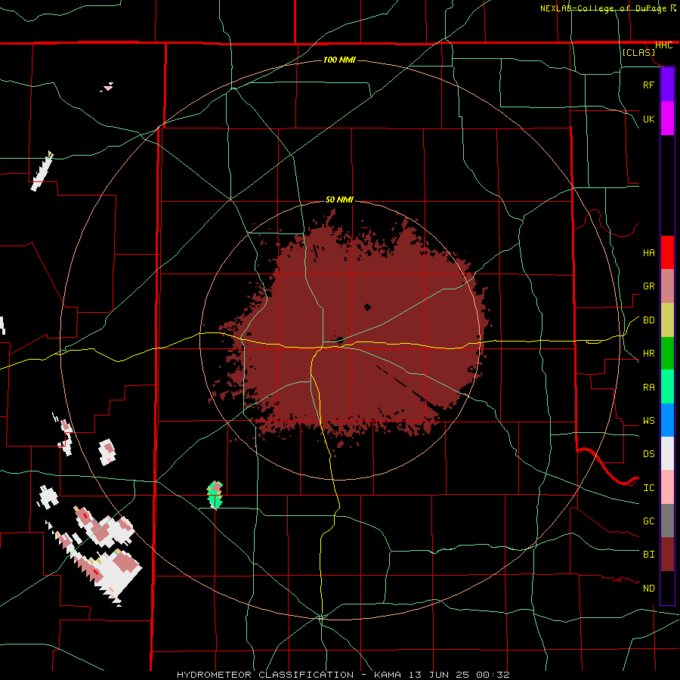The width and height of the screenshot is (680, 680).
Task: Click the GR legend label
Action: pos(648,286)
